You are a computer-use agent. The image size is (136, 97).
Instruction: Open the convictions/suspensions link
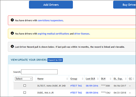[x=50, y=20]
